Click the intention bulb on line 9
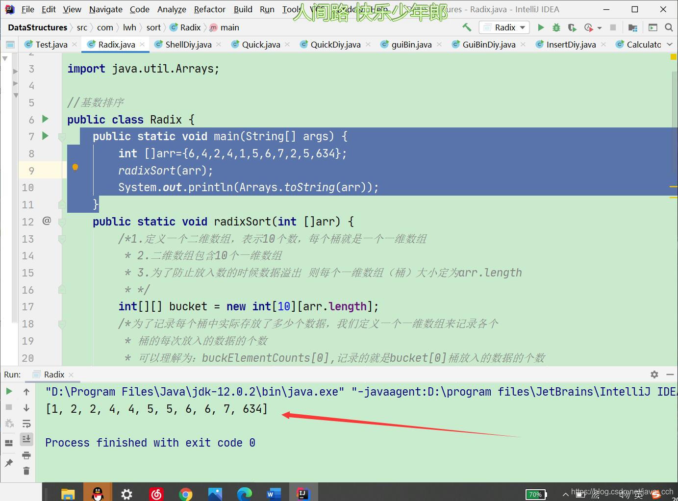This screenshot has width=678, height=501. click(x=75, y=168)
